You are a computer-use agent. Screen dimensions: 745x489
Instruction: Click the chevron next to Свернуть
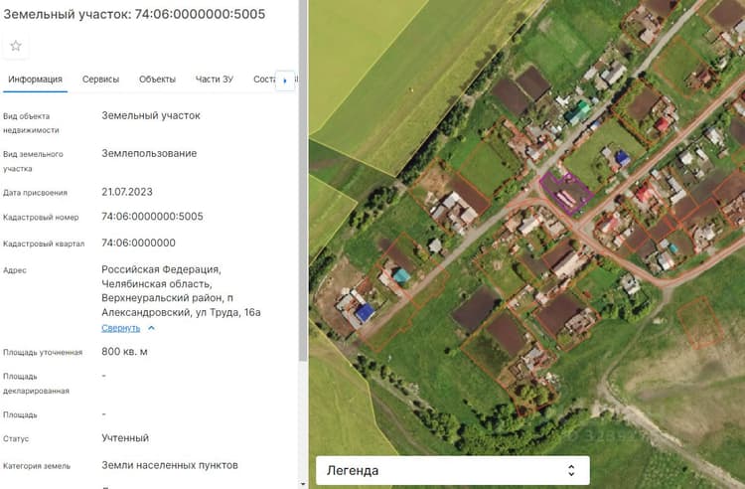pos(151,328)
